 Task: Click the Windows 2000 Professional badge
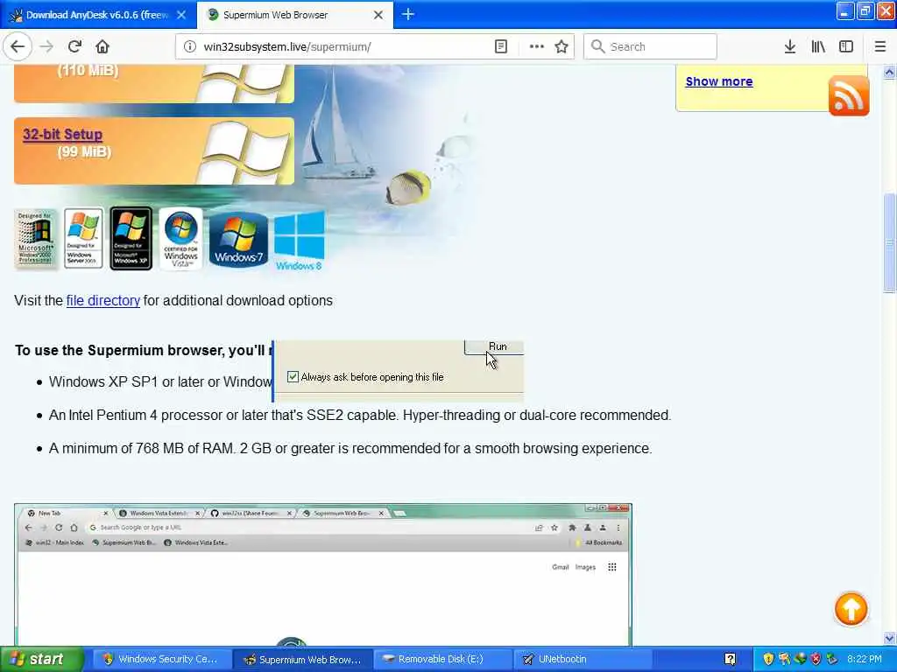pyautogui.click(x=35, y=239)
